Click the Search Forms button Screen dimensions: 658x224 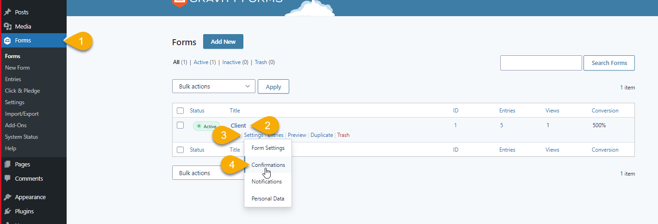pos(609,63)
